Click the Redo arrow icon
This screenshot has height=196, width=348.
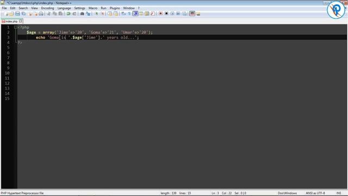[74, 14]
